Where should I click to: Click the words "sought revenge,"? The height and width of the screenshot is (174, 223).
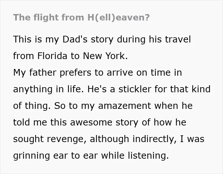click(50, 139)
